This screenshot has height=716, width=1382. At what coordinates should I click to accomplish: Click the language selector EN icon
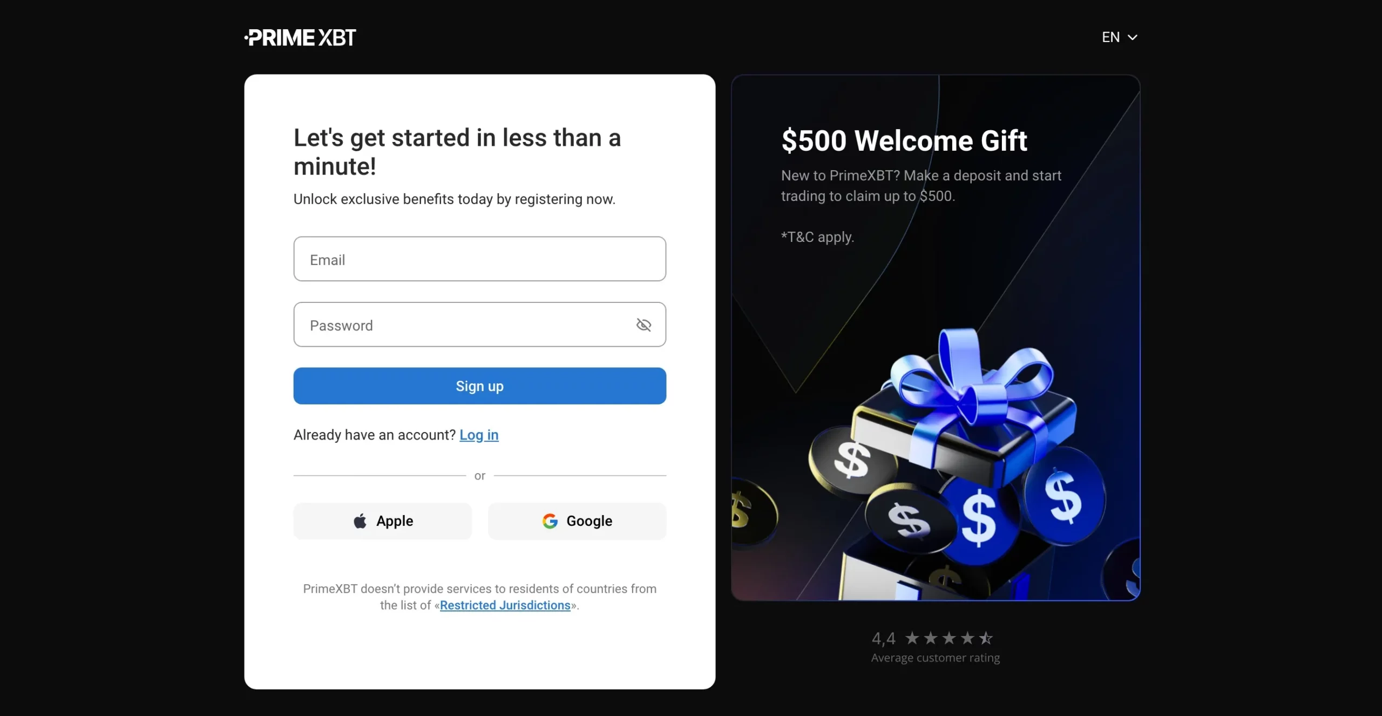1118,37
